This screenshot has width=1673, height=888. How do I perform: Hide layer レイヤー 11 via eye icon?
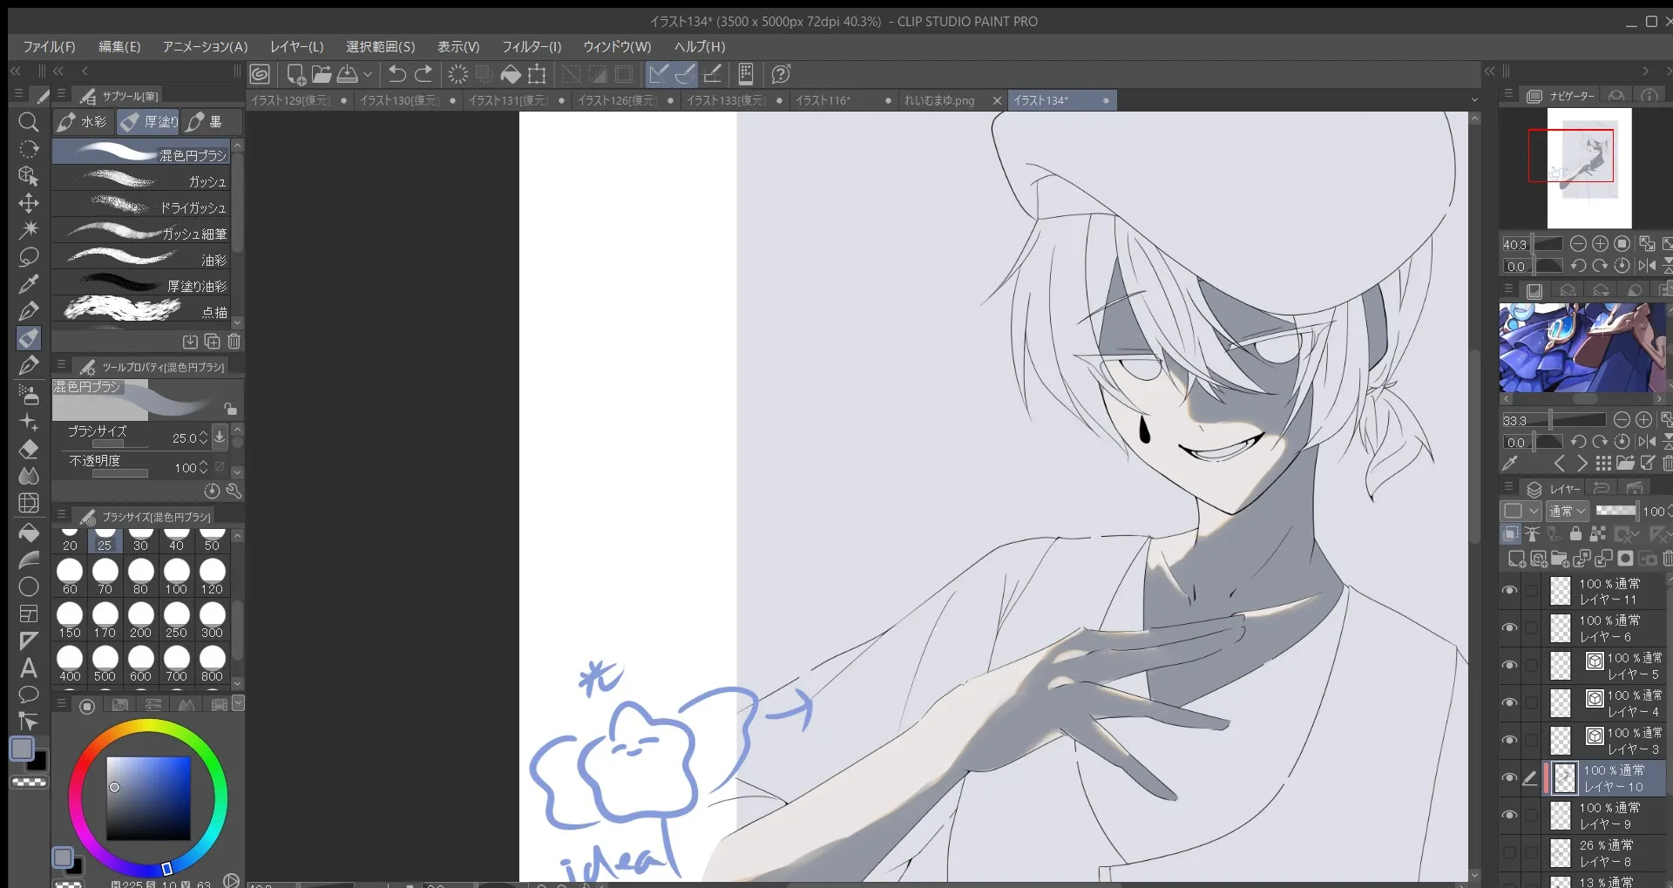[x=1509, y=591]
